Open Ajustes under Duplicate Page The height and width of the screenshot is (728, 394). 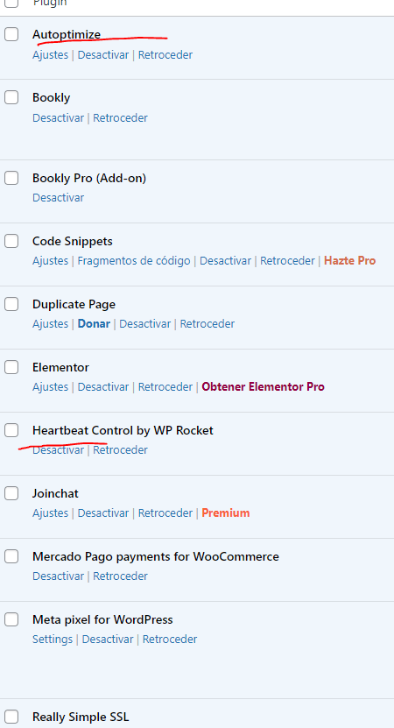coord(50,323)
